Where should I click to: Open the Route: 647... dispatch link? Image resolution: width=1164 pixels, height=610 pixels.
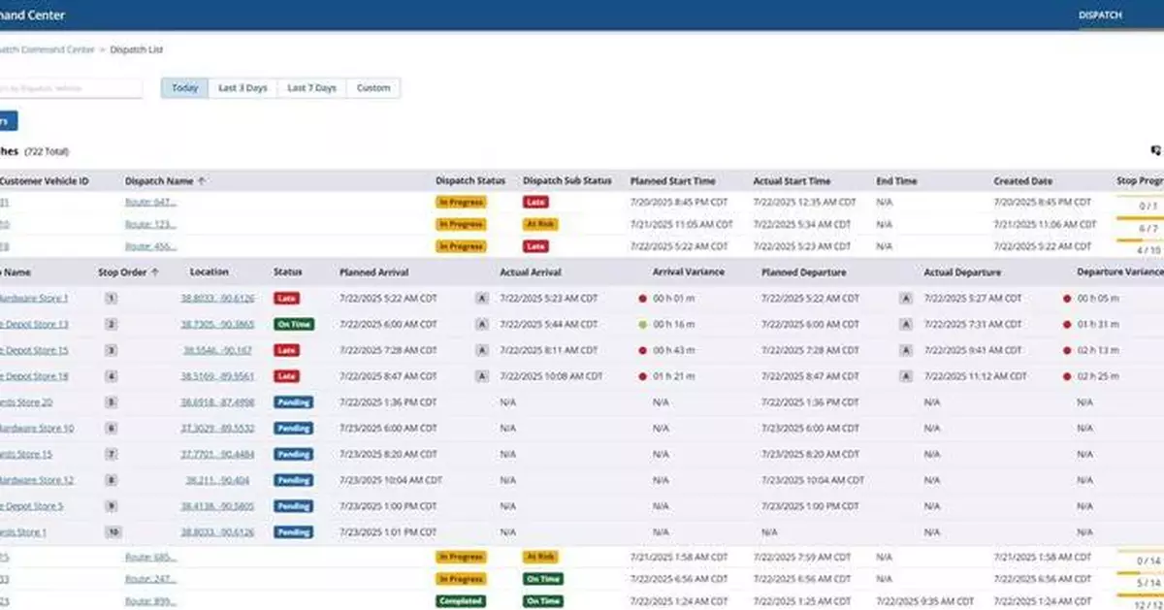[150, 202]
